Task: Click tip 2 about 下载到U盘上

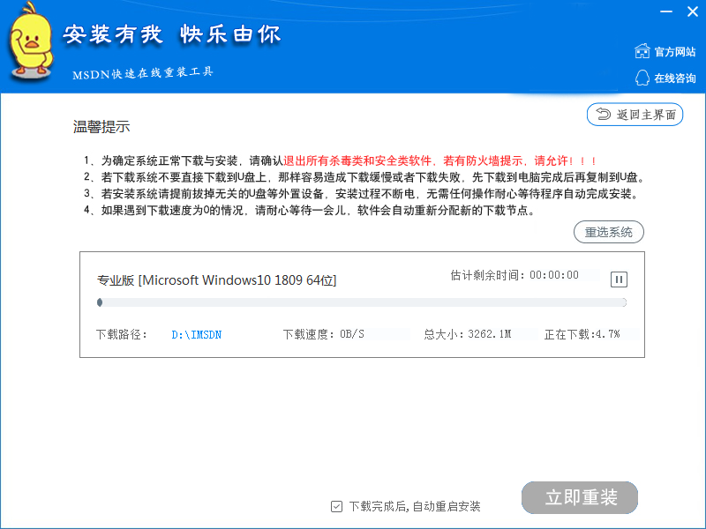Action: tap(364, 177)
